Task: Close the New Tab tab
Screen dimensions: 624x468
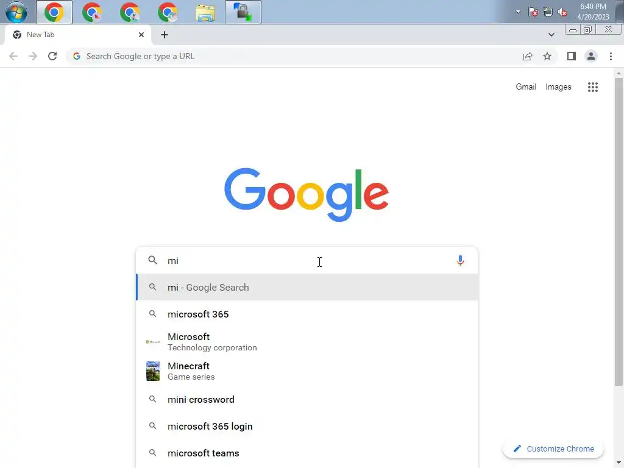Action: click(x=141, y=35)
